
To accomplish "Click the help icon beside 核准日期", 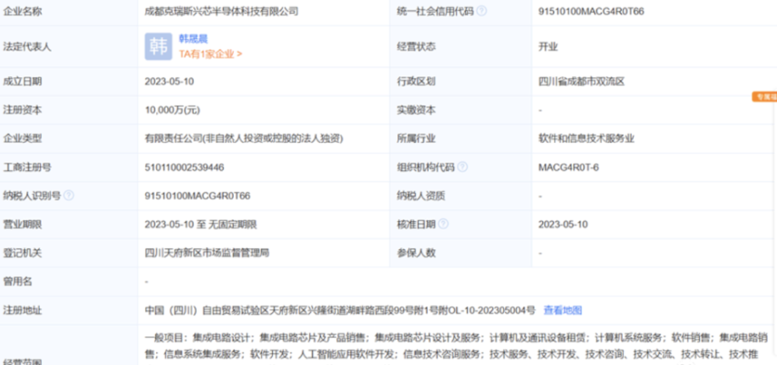I will (443, 224).
